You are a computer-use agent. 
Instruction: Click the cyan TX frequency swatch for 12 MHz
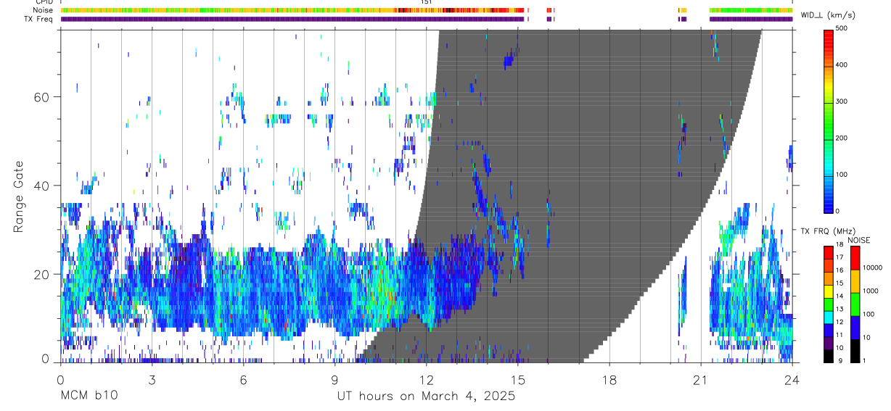[829, 317]
